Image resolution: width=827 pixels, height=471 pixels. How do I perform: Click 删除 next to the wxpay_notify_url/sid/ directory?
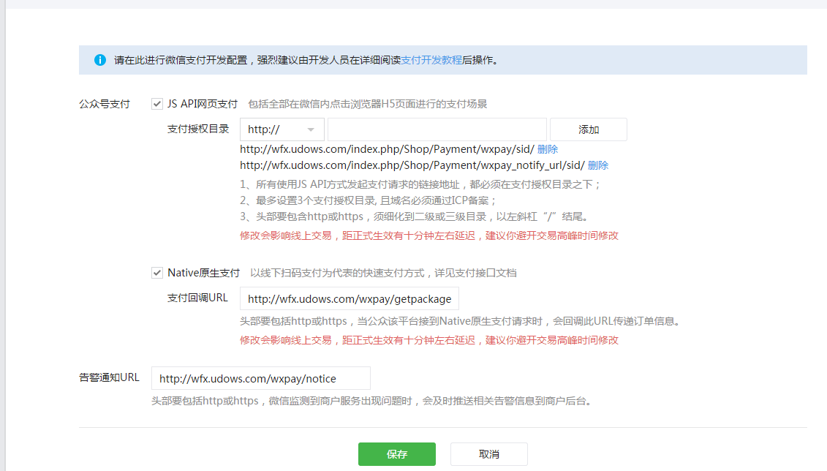pos(597,165)
